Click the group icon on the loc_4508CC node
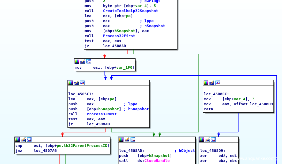Viewport: 282px width, 164px height. coord(218,83)
